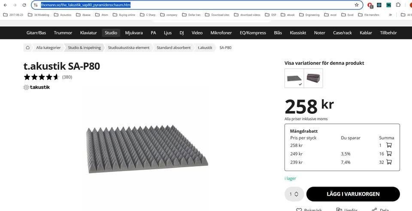Open the File transfers bookmark folder
412x211 pixels.
[369, 15]
